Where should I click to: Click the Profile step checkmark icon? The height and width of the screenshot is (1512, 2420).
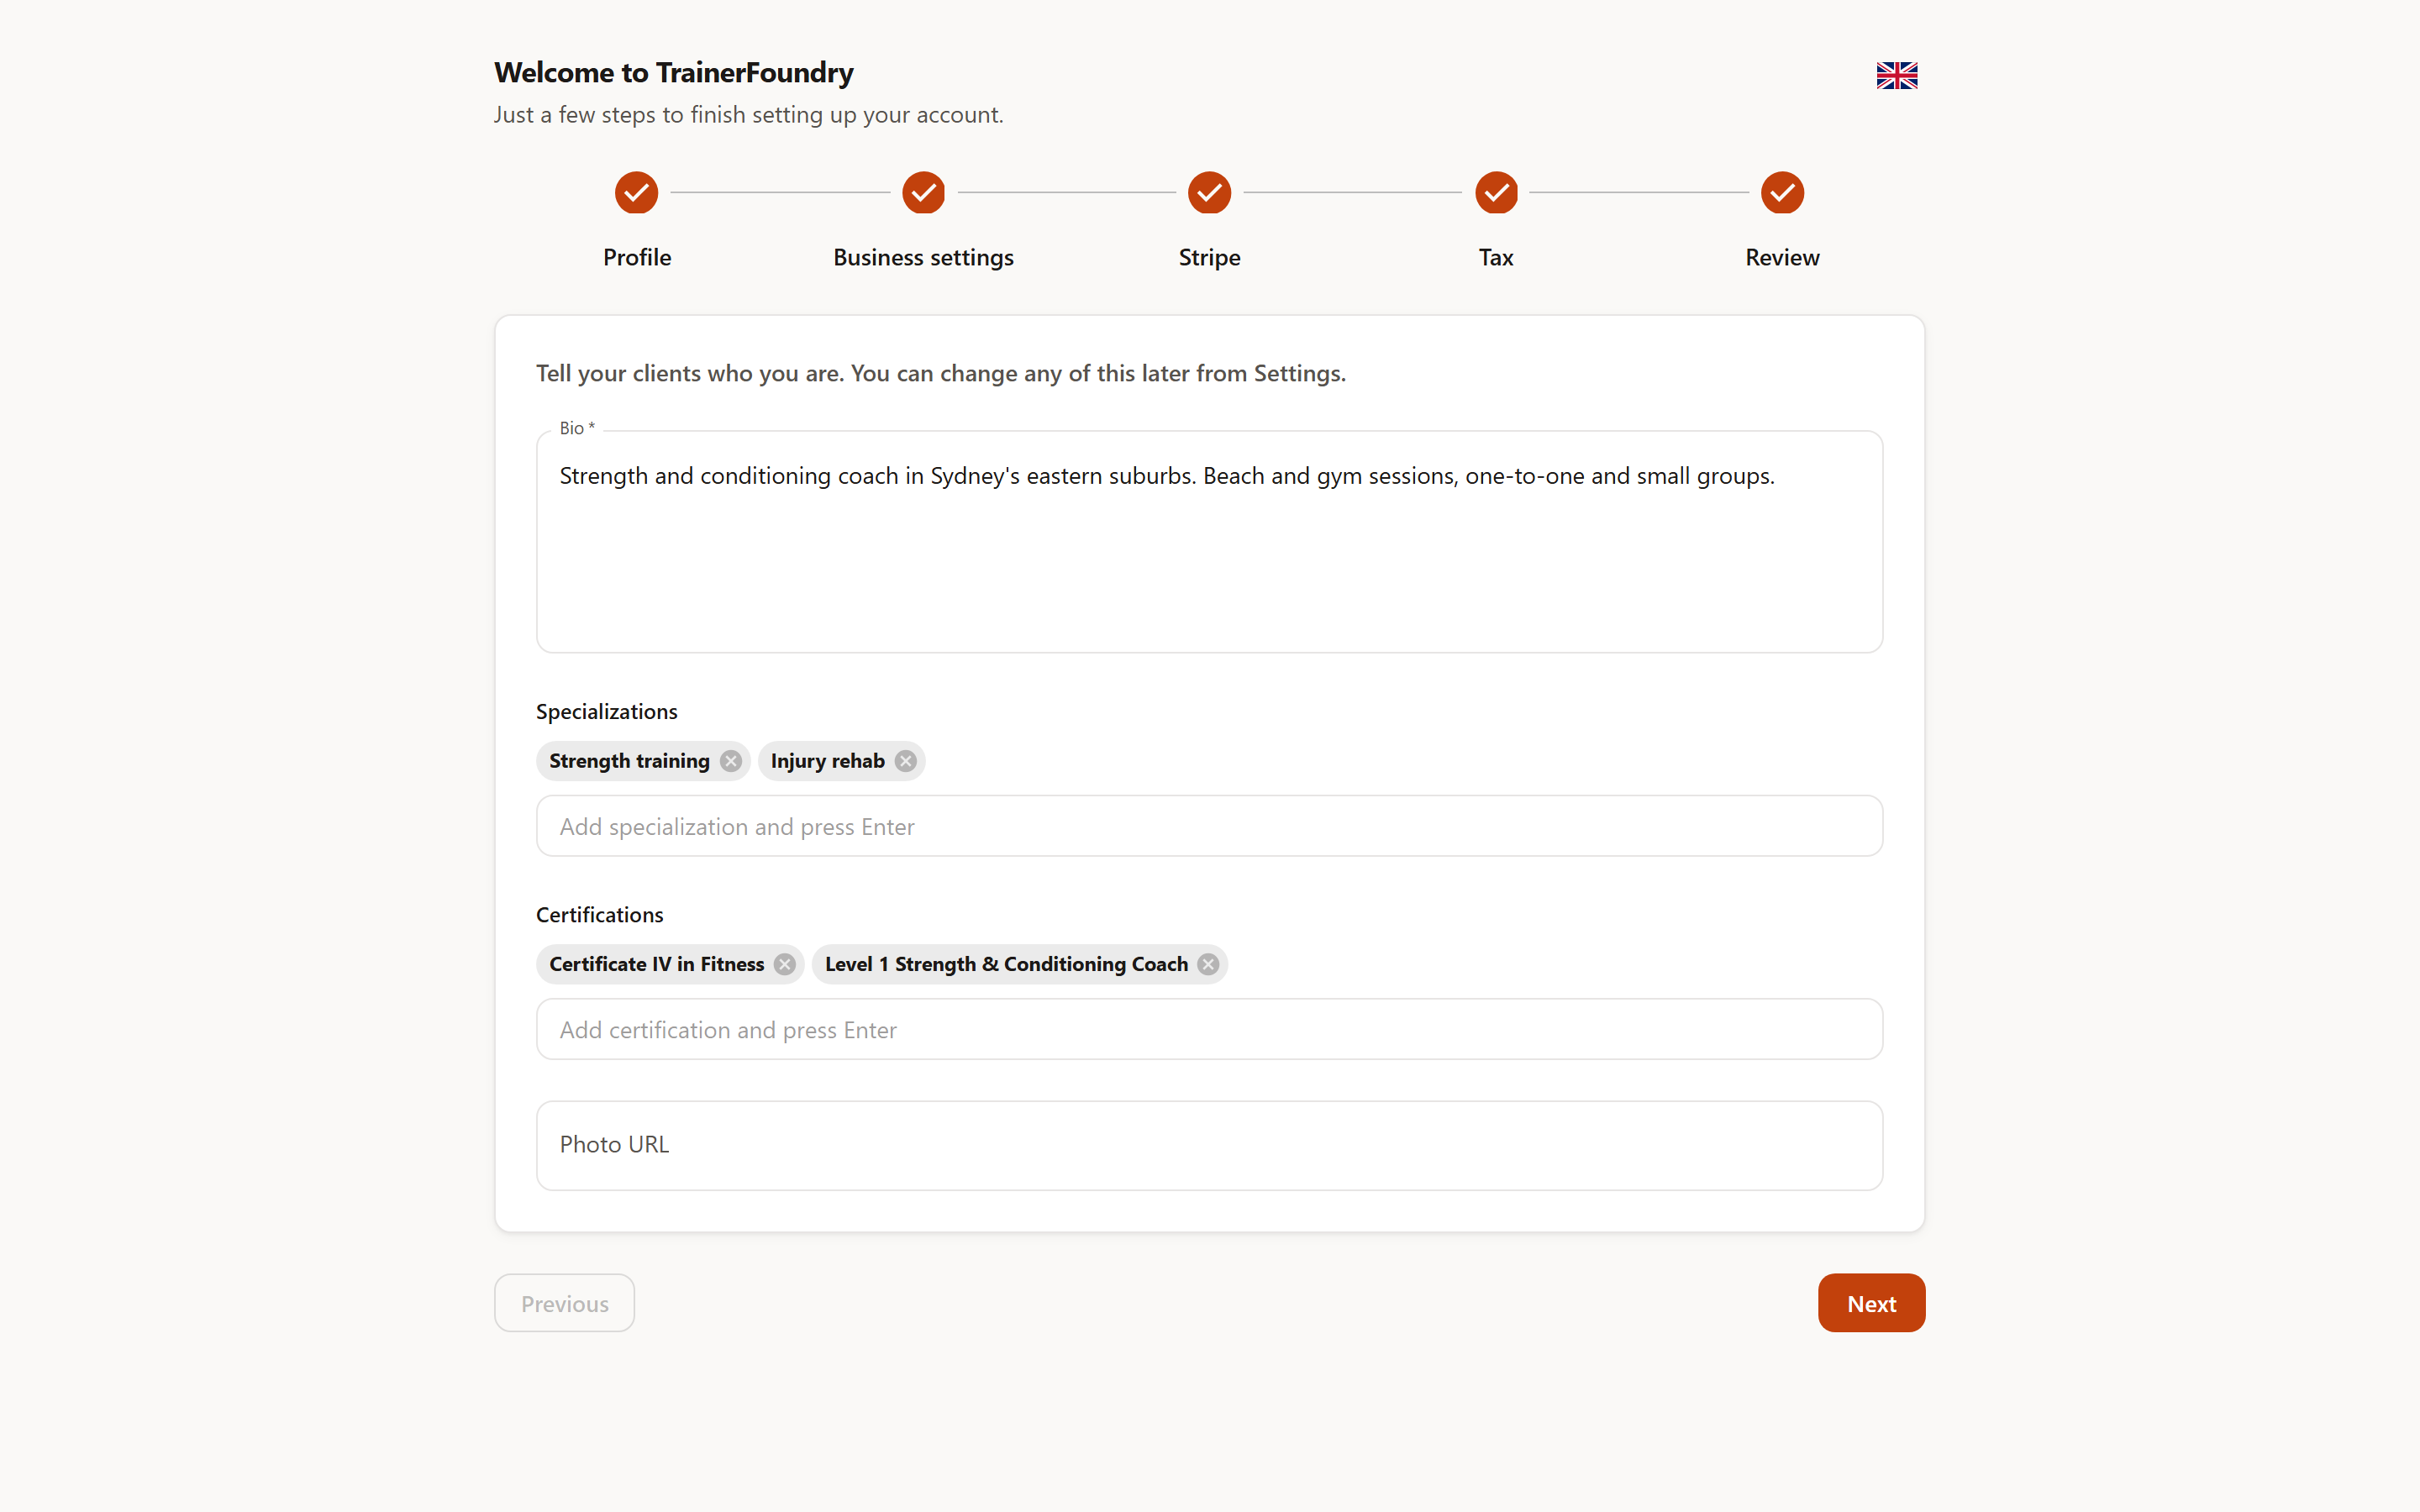click(636, 192)
